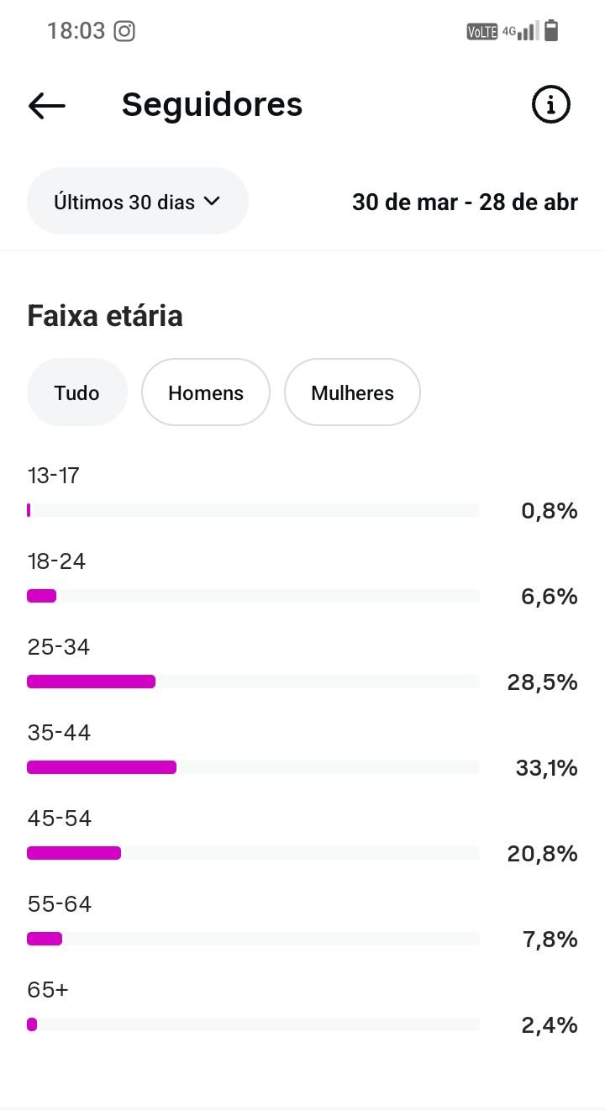
Task: Tap the back arrow icon
Action: (47, 105)
